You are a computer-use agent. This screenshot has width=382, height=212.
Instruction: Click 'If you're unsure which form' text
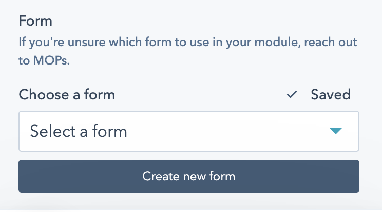coord(103,41)
